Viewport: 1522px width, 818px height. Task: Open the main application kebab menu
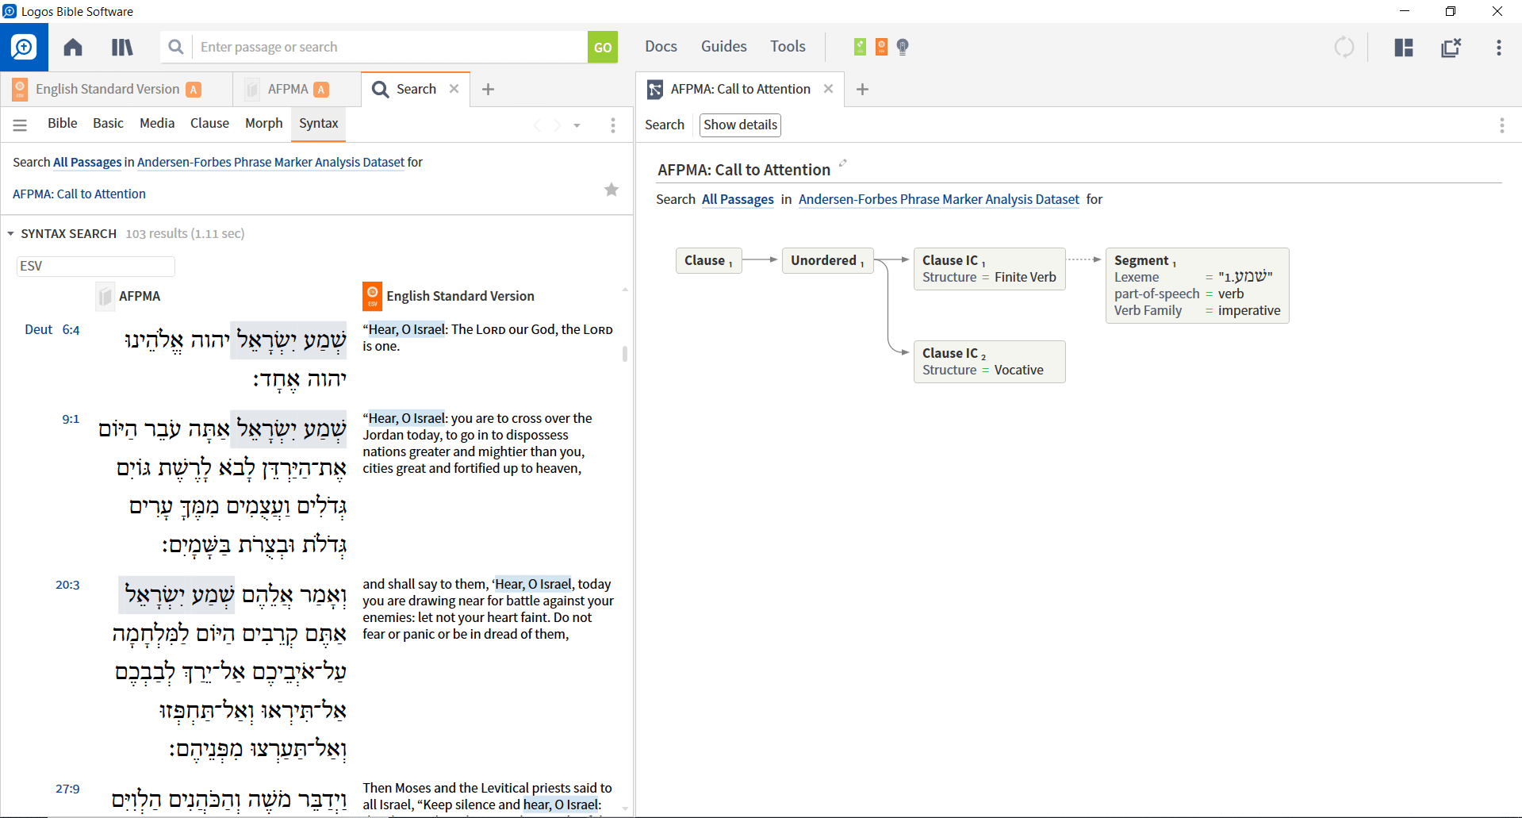1498,48
